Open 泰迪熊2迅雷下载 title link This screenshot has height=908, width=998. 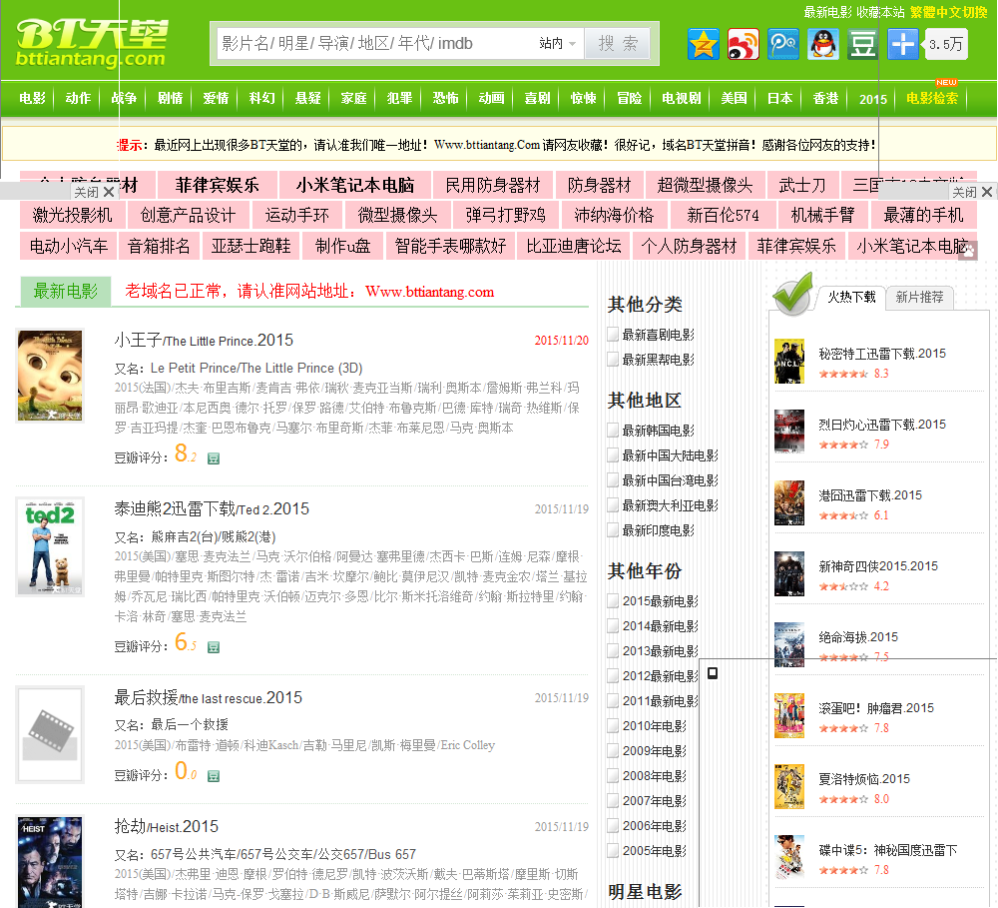point(212,509)
